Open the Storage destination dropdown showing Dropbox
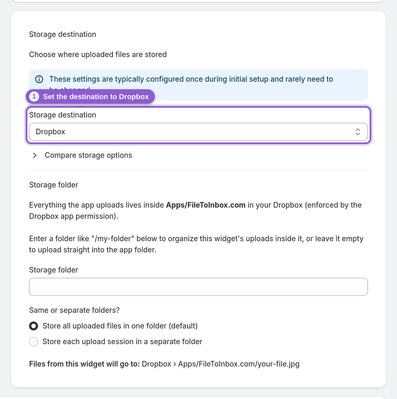Image resolution: width=397 pixels, height=399 pixels. click(x=198, y=132)
